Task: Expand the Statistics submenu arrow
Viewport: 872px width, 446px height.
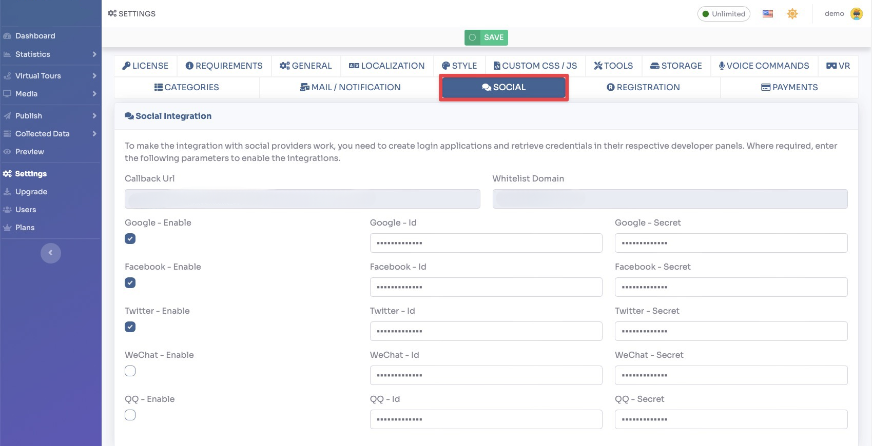Action: (94, 54)
